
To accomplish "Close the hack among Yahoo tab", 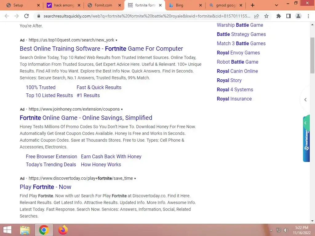I will pyautogui.click(x=79, y=6).
